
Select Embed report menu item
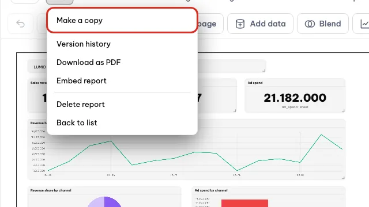pyautogui.click(x=122, y=80)
